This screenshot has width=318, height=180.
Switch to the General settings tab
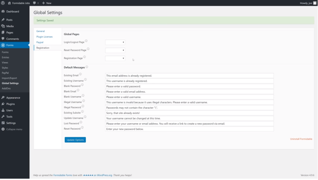40,31
